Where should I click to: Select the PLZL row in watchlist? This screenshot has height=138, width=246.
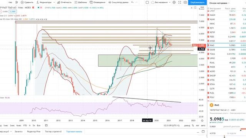227,93
